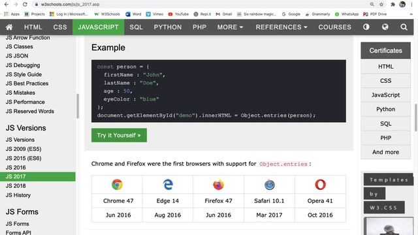Image resolution: width=418 pixels, height=235 pixels.
Task: Open JS Classes in sidebar
Action: coord(20,46)
